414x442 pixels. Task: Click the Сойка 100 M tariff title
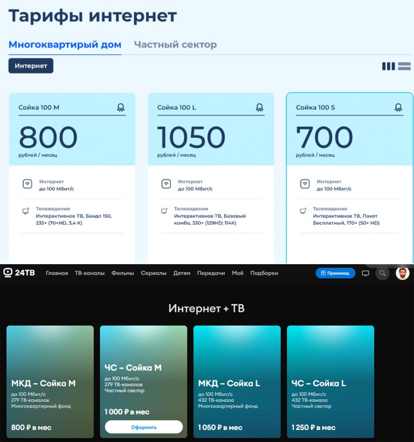pyautogui.click(x=39, y=107)
